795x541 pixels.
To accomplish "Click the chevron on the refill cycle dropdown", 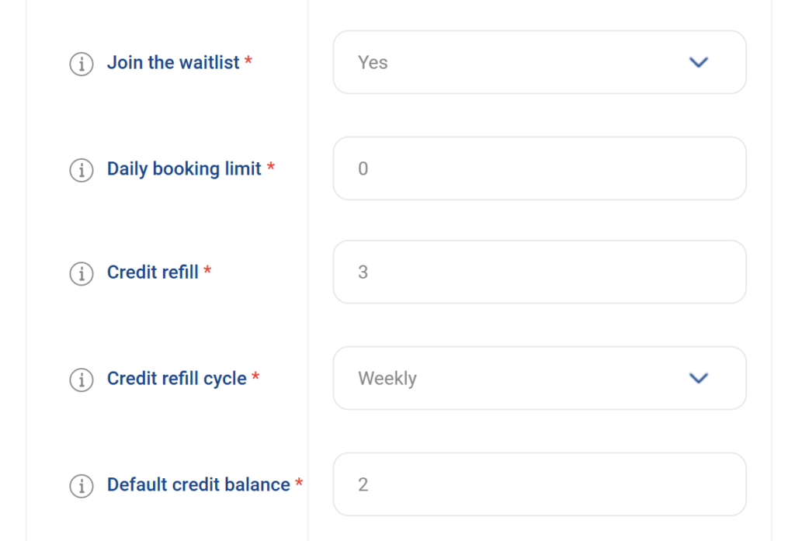I will [698, 378].
